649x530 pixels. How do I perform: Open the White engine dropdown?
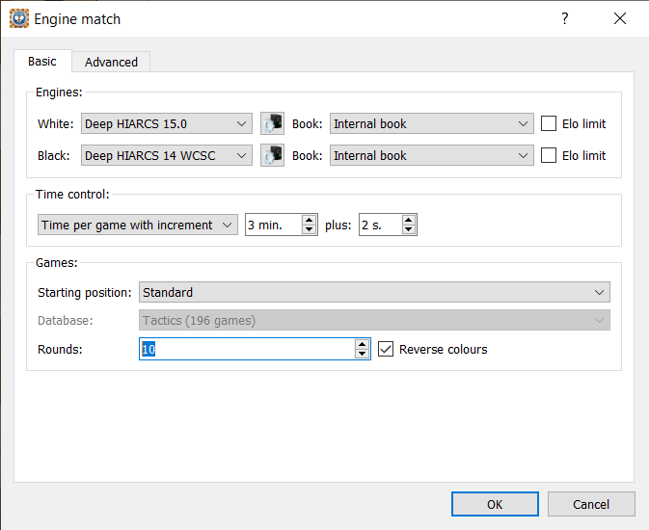(166, 123)
